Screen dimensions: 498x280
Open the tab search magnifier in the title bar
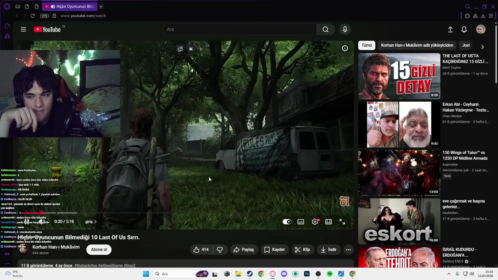coord(468,7)
